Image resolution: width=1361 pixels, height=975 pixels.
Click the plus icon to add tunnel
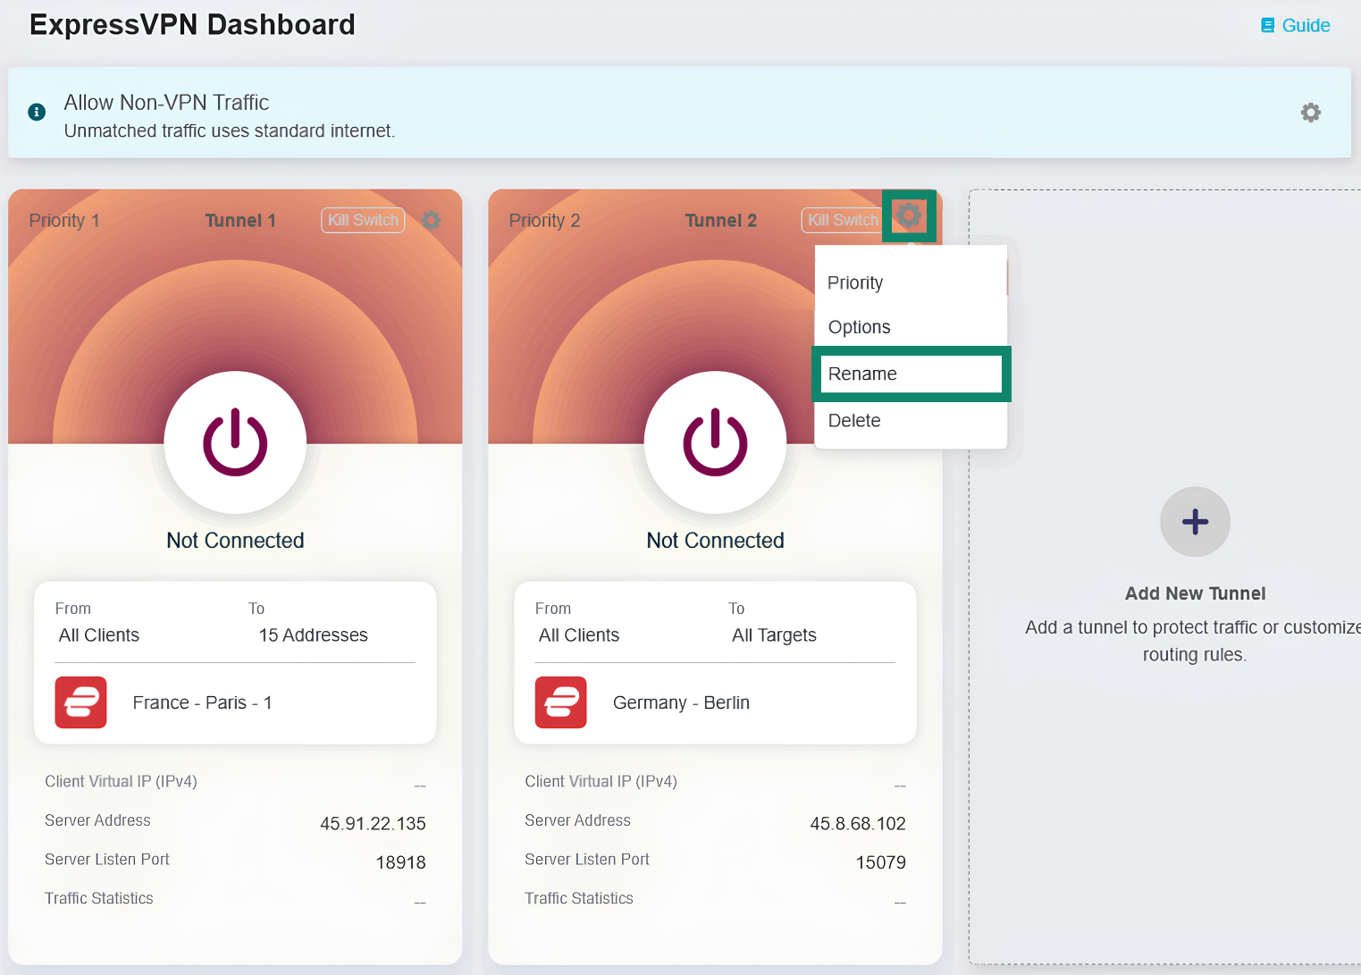pyautogui.click(x=1195, y=522)
